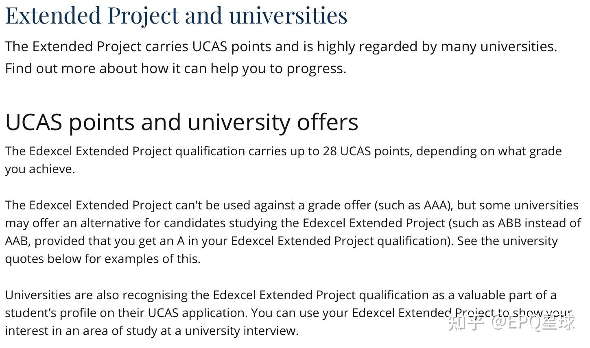Screen dimensions: 590x348
Task: Click the "@EPQ星球" watermark username
Action: tap(533, 322)
